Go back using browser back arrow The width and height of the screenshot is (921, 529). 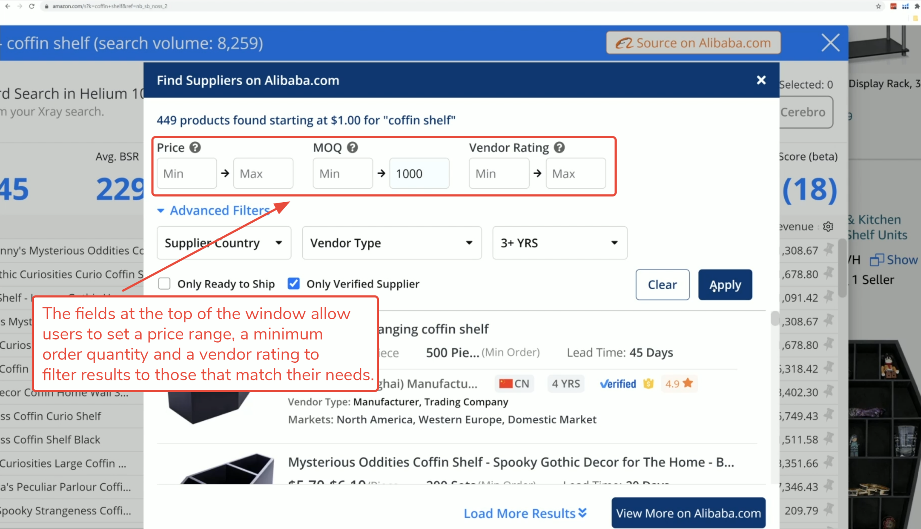[x=8, y=6]
